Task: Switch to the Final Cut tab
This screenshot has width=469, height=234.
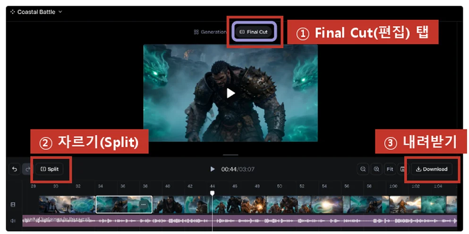Action: (254, 32)
